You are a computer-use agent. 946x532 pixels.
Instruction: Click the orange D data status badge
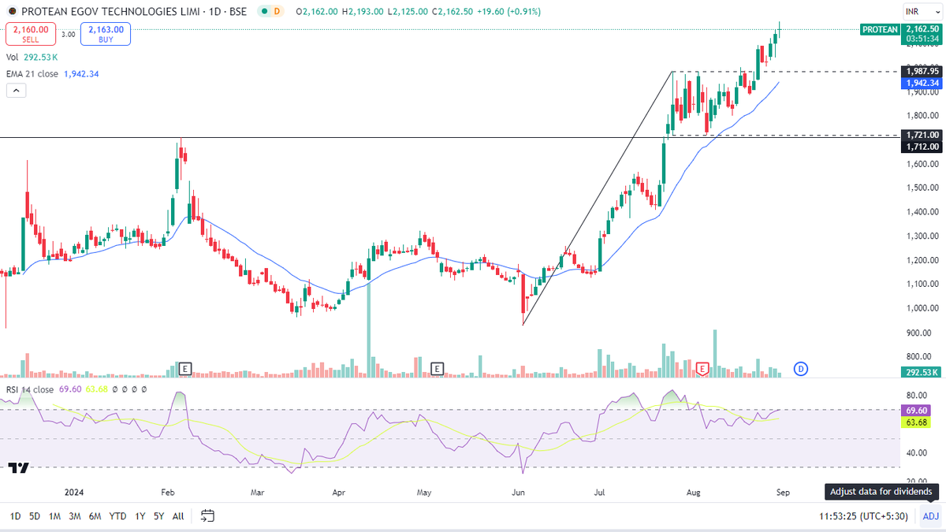click(x=277, y=12)
